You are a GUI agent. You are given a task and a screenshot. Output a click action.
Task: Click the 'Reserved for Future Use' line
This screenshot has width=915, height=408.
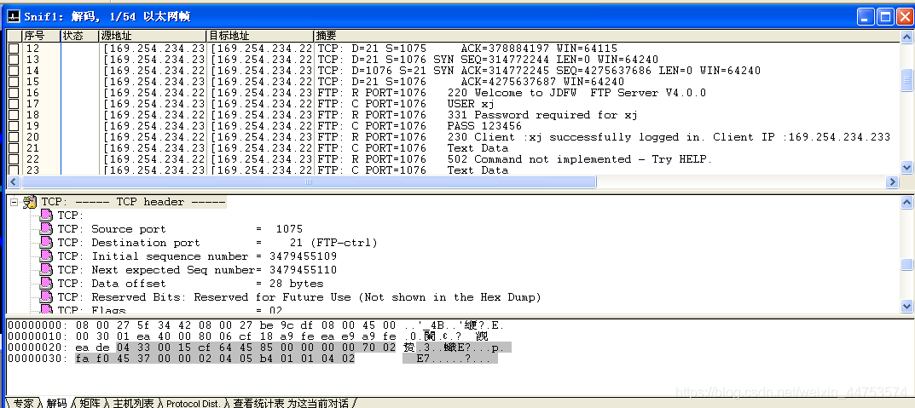(299, 296)
